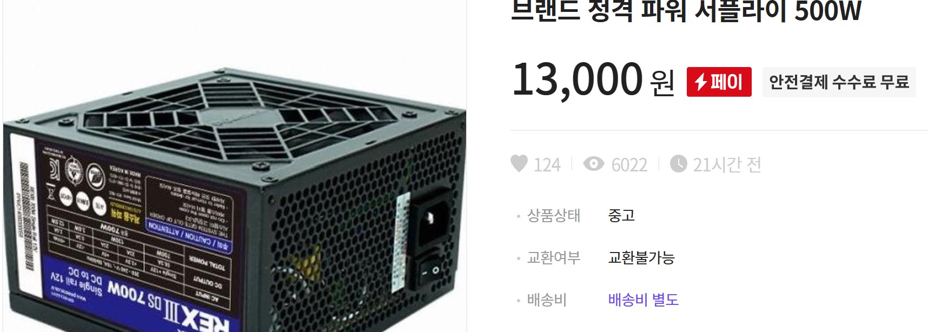928x332 pixels.
Task: Click the 6022 views count
Action: coord(629,164)
